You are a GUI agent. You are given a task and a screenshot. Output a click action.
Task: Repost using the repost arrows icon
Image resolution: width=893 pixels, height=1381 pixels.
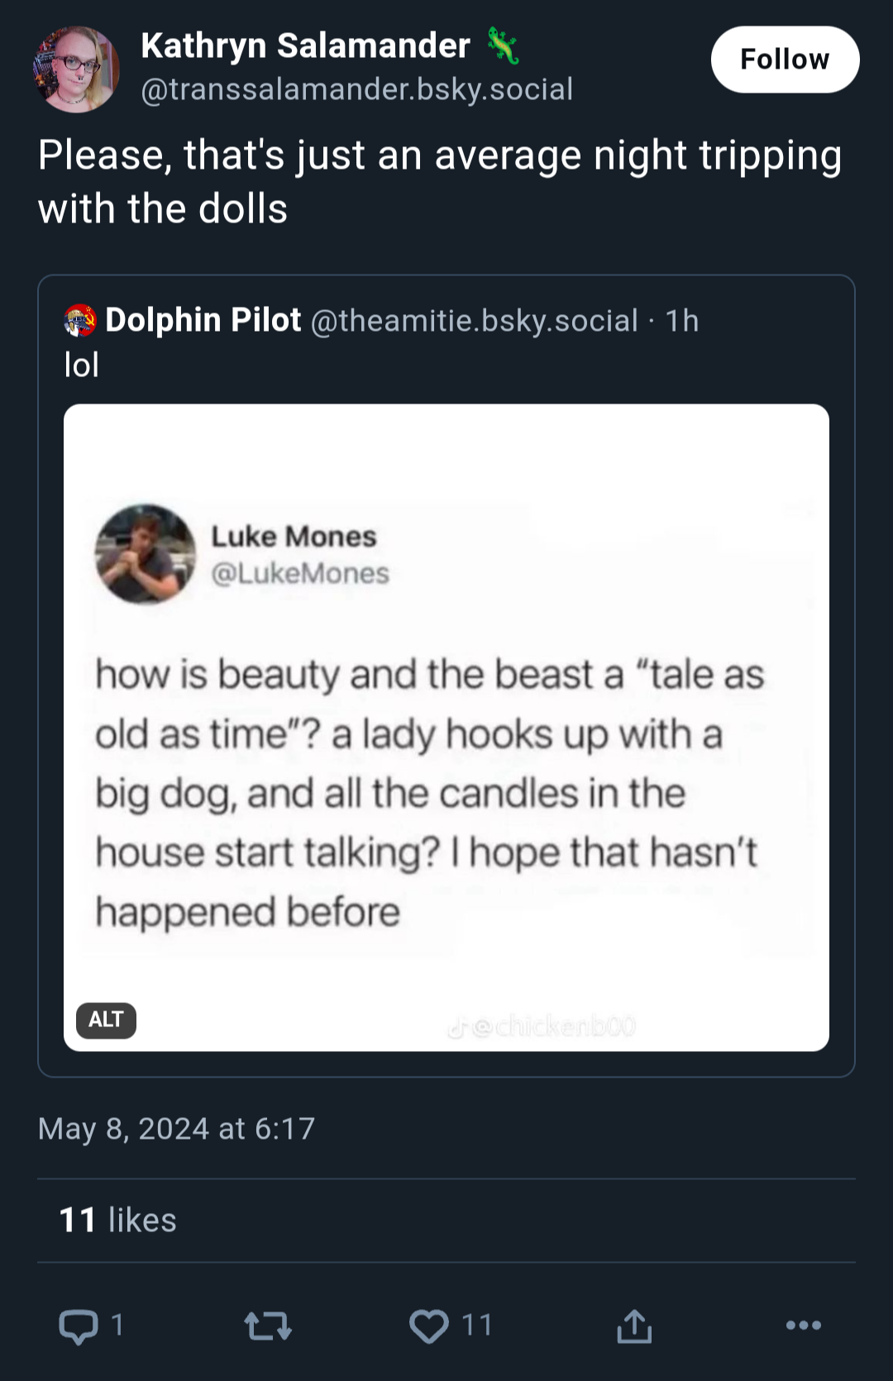[x=268, y=1326]
